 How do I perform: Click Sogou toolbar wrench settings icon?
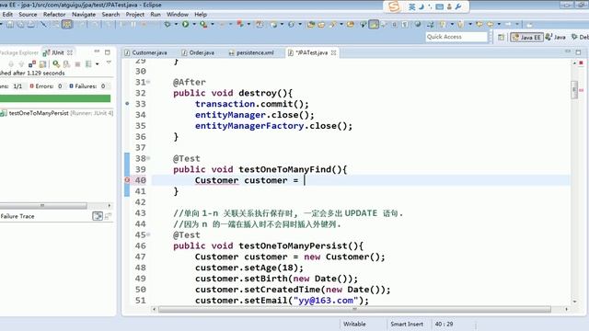click(x=458, y=6)
